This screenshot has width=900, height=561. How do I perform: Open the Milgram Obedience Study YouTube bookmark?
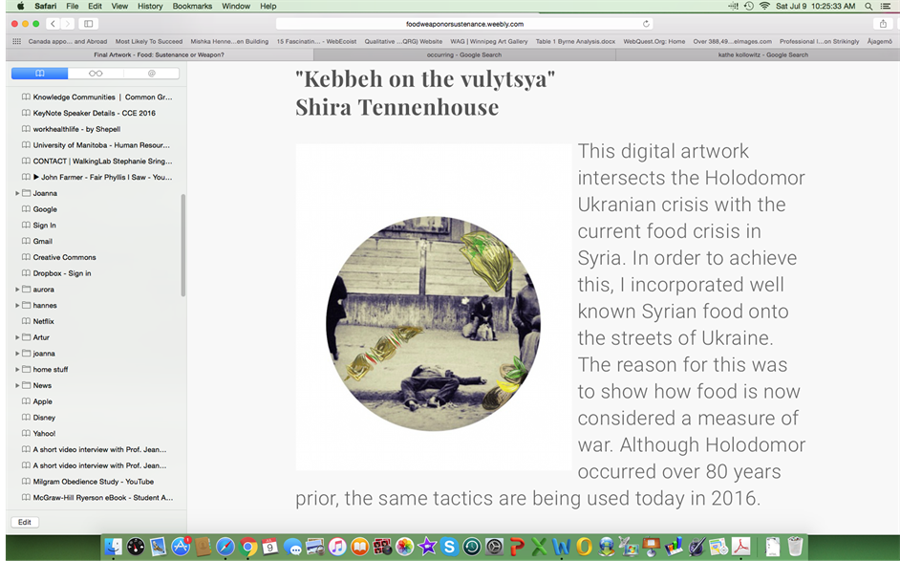(93, 482)
